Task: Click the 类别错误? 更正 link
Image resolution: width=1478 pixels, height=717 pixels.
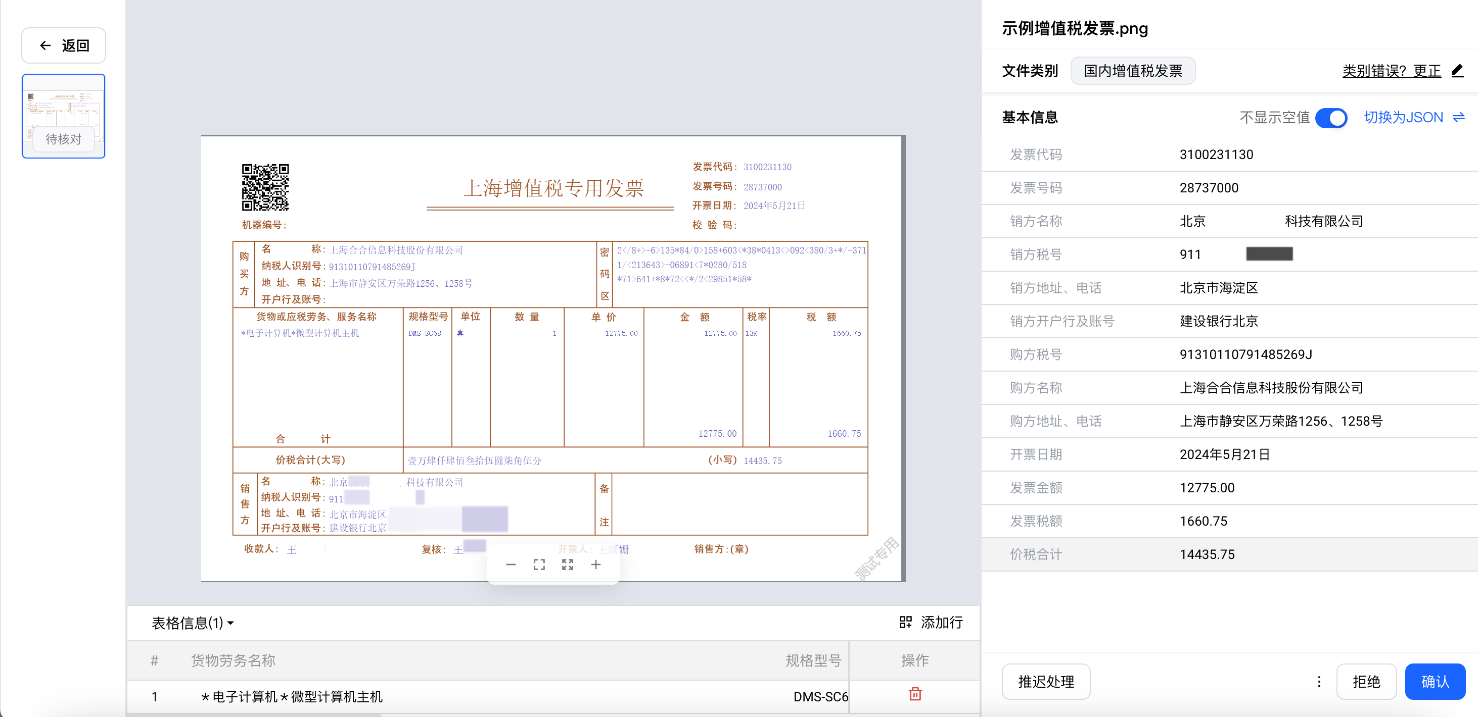Action: (x=1391, y=71)
